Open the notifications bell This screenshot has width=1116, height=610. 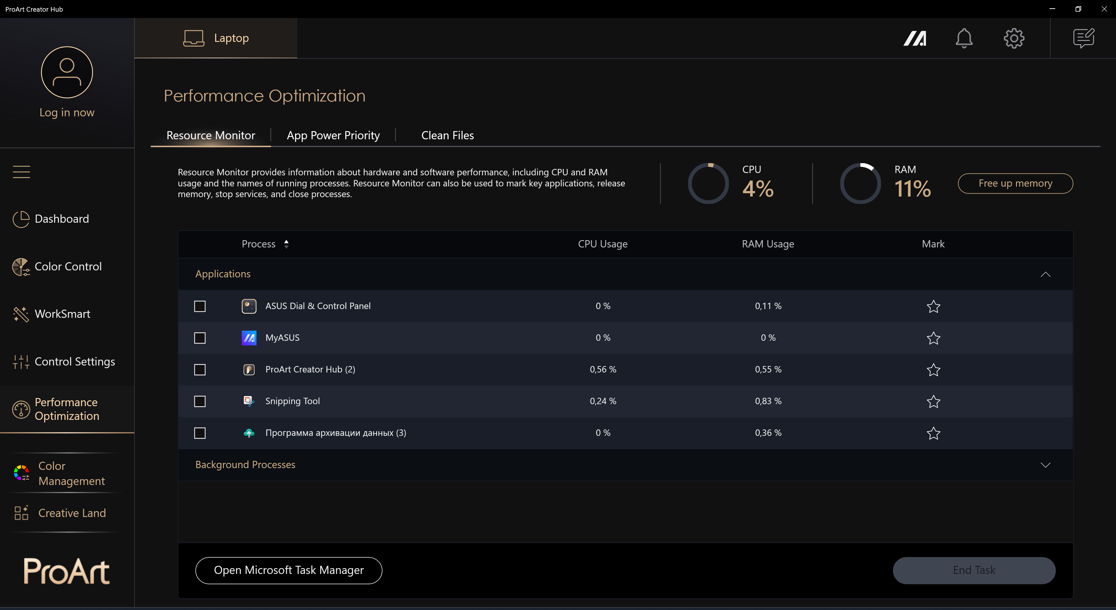point(964,38)
